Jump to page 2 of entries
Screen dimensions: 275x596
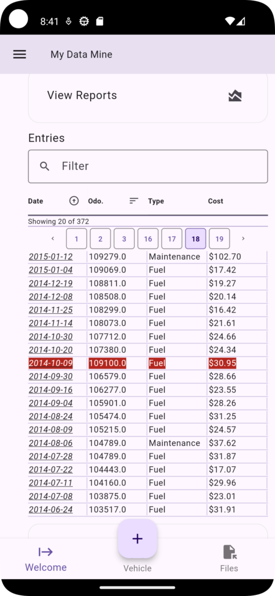pyautogui.click(x=100, y=239)
